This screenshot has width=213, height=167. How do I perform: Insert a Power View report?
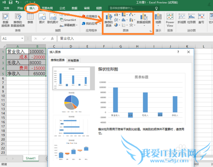click(170, 20)
